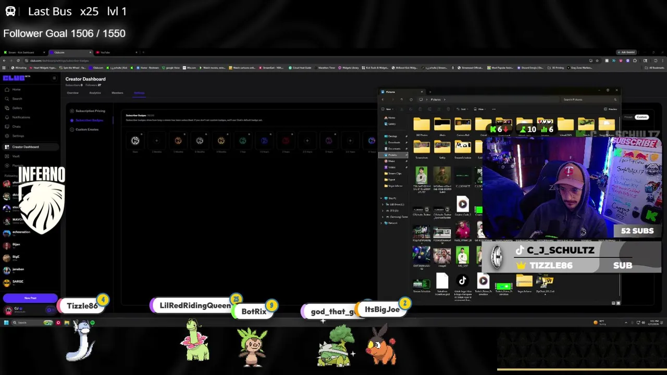Select the 360 Photos folder
The height and width of the screenshot is (375, 667).
pyautogui.click(x=422, y=127)
